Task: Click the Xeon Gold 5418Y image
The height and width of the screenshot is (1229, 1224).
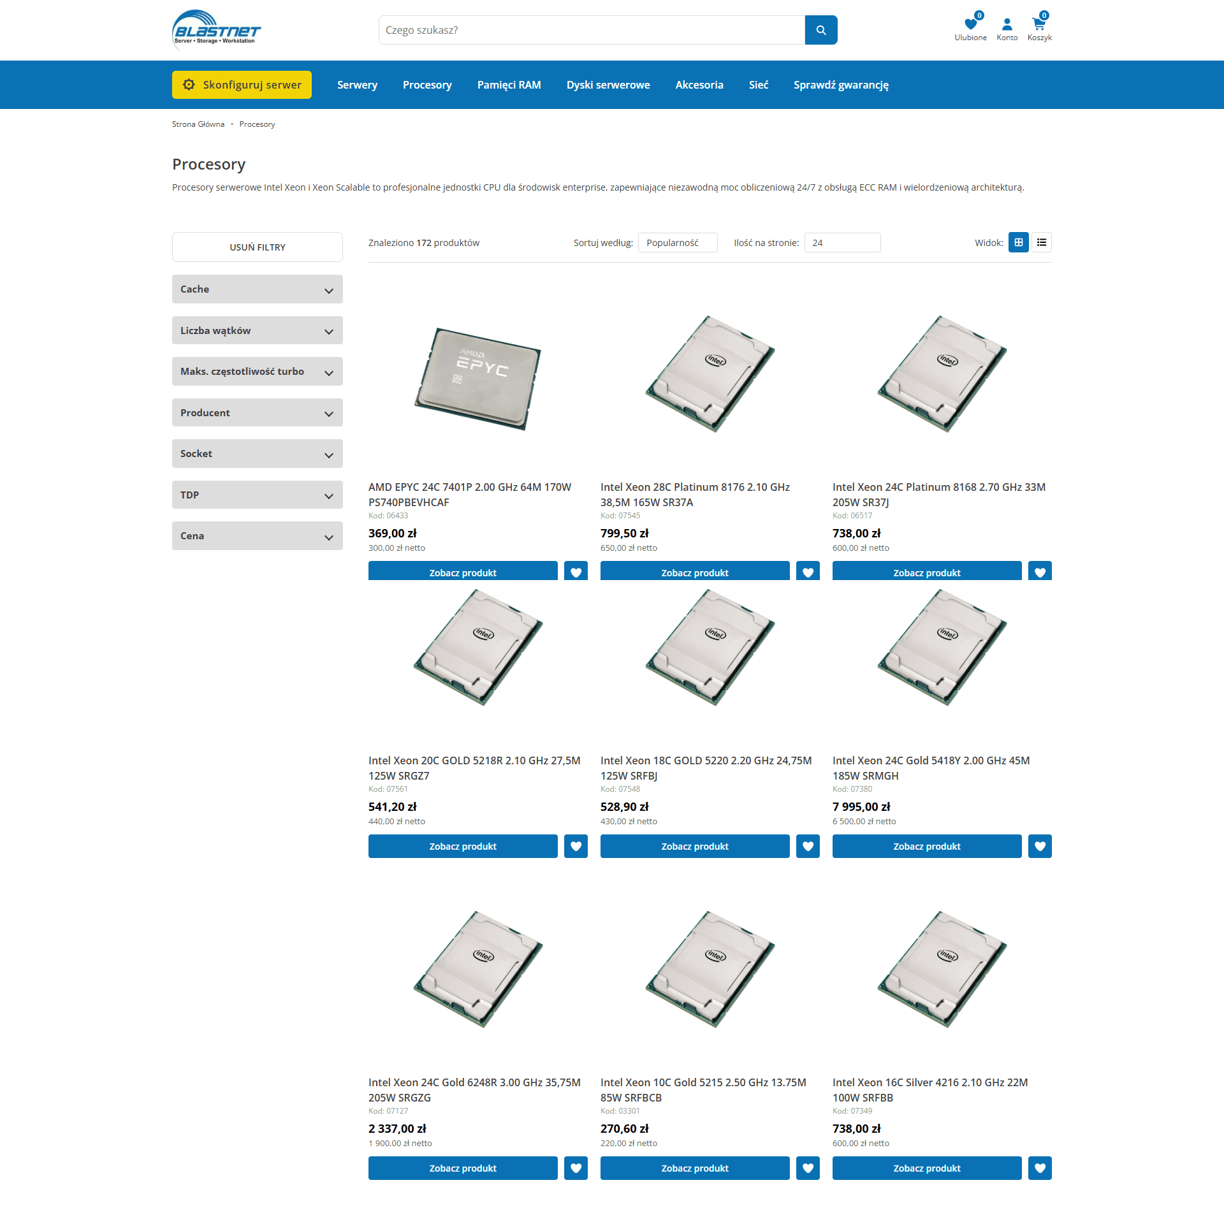Action: (942, 648)
